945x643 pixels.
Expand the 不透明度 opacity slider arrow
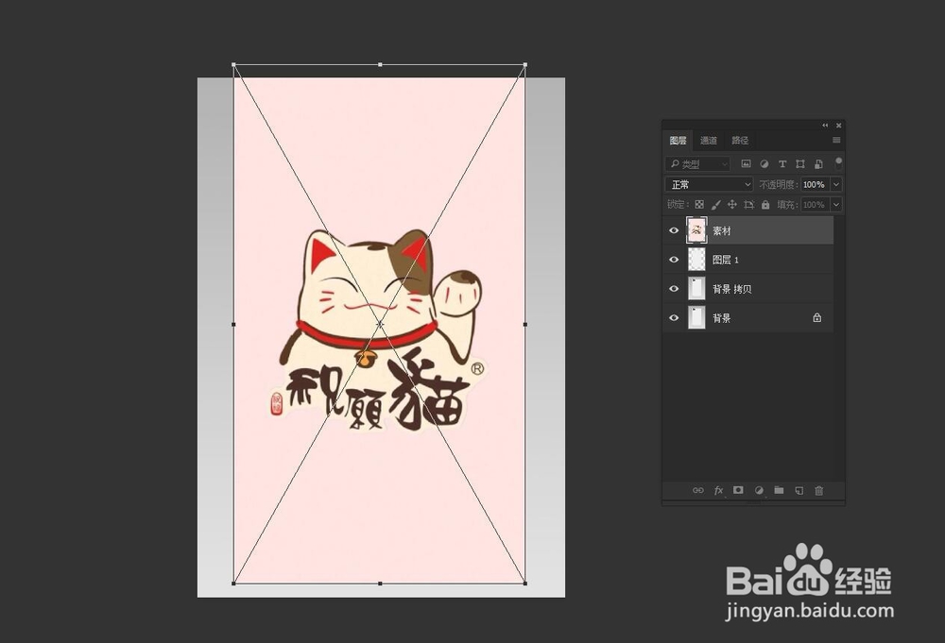click(836, 184)
